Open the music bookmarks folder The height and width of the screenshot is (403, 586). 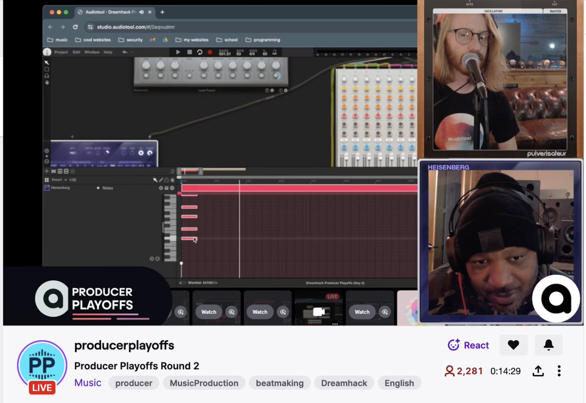(58, 40)
